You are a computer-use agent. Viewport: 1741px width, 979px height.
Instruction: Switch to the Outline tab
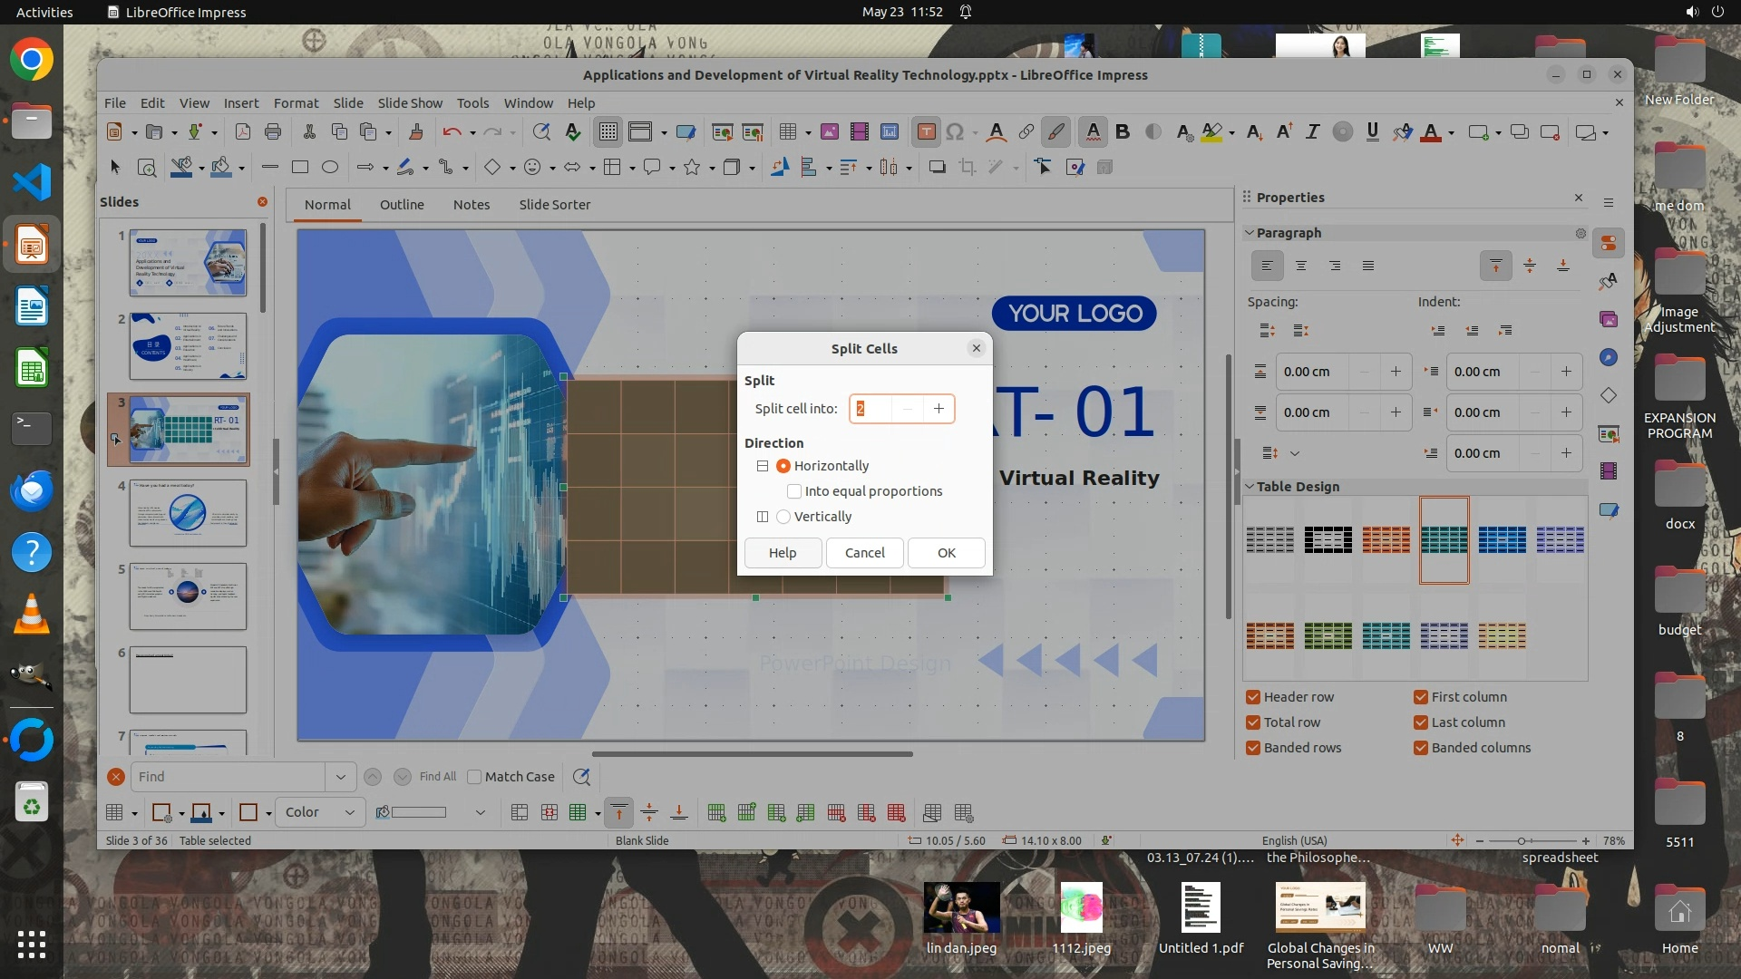(x=402, y=205)
